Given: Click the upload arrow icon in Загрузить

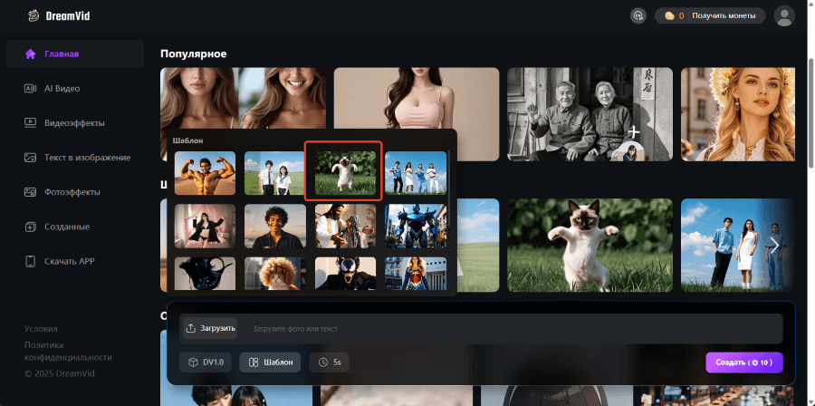Looking at the screenshot, I should coord(191,329).
